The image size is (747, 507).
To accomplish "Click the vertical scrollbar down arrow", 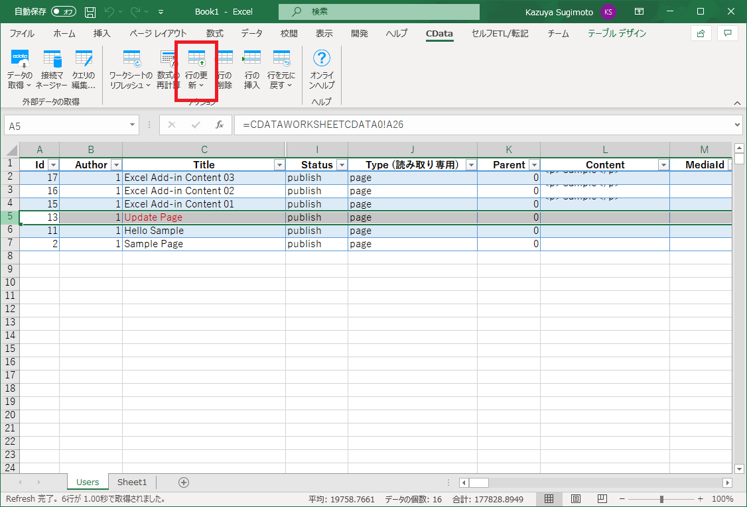I will tap(740, 469).
